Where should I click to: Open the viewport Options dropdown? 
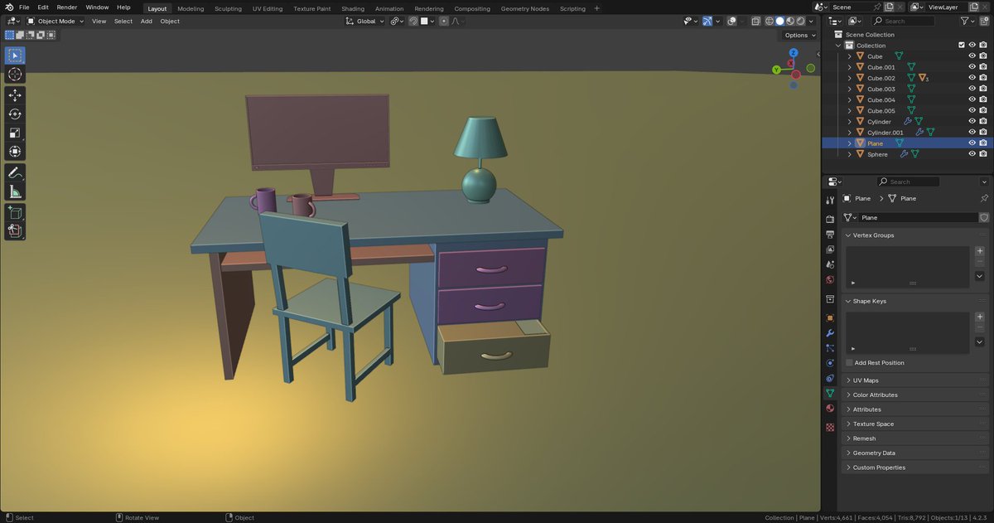[x=799, y=35]
